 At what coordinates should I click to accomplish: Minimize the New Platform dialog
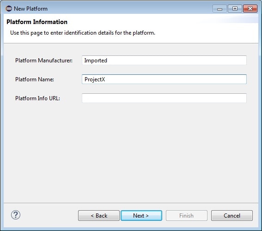point(219,8)
